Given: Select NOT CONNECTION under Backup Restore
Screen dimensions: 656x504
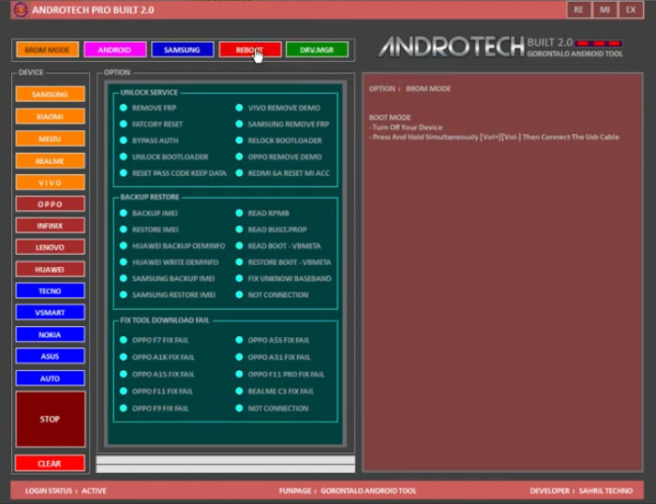Looking at the screenshot, I should click(273, 295).
